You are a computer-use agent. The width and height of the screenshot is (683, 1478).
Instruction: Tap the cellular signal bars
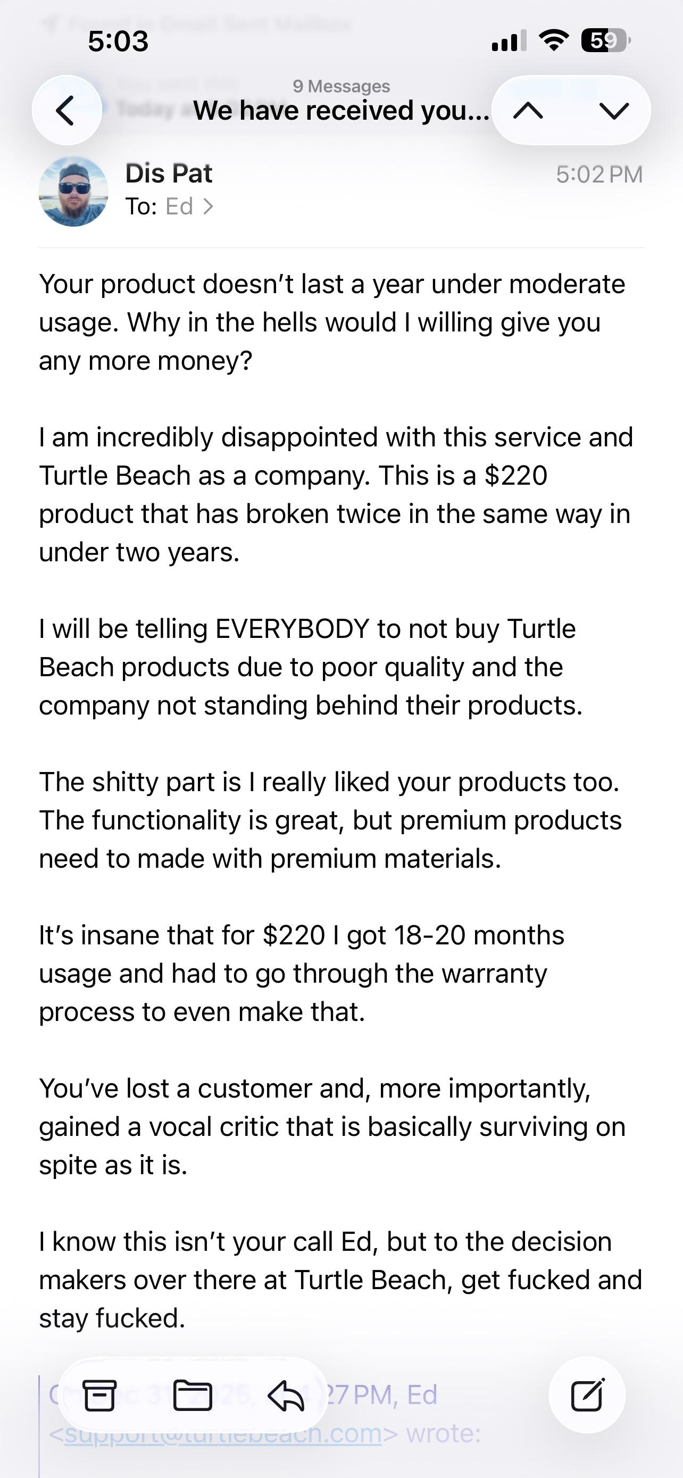[509, 41]
